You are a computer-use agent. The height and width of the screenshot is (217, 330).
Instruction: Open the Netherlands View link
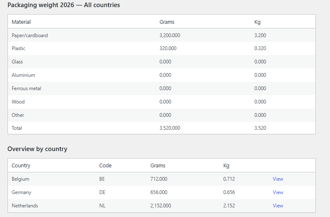tap(278, 206)
